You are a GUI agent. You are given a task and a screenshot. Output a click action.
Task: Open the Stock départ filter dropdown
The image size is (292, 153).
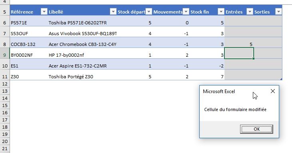pyautogui.click(x=149, y=12)
